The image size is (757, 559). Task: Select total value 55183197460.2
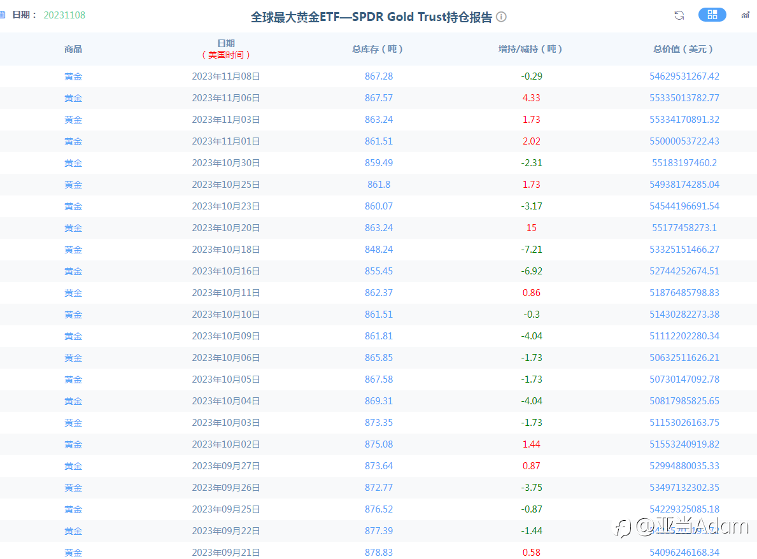coord(684,163)
